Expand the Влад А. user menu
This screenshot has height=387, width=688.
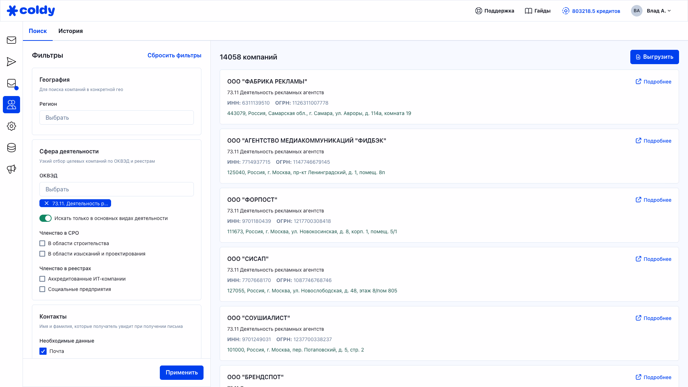pos(658,11)
